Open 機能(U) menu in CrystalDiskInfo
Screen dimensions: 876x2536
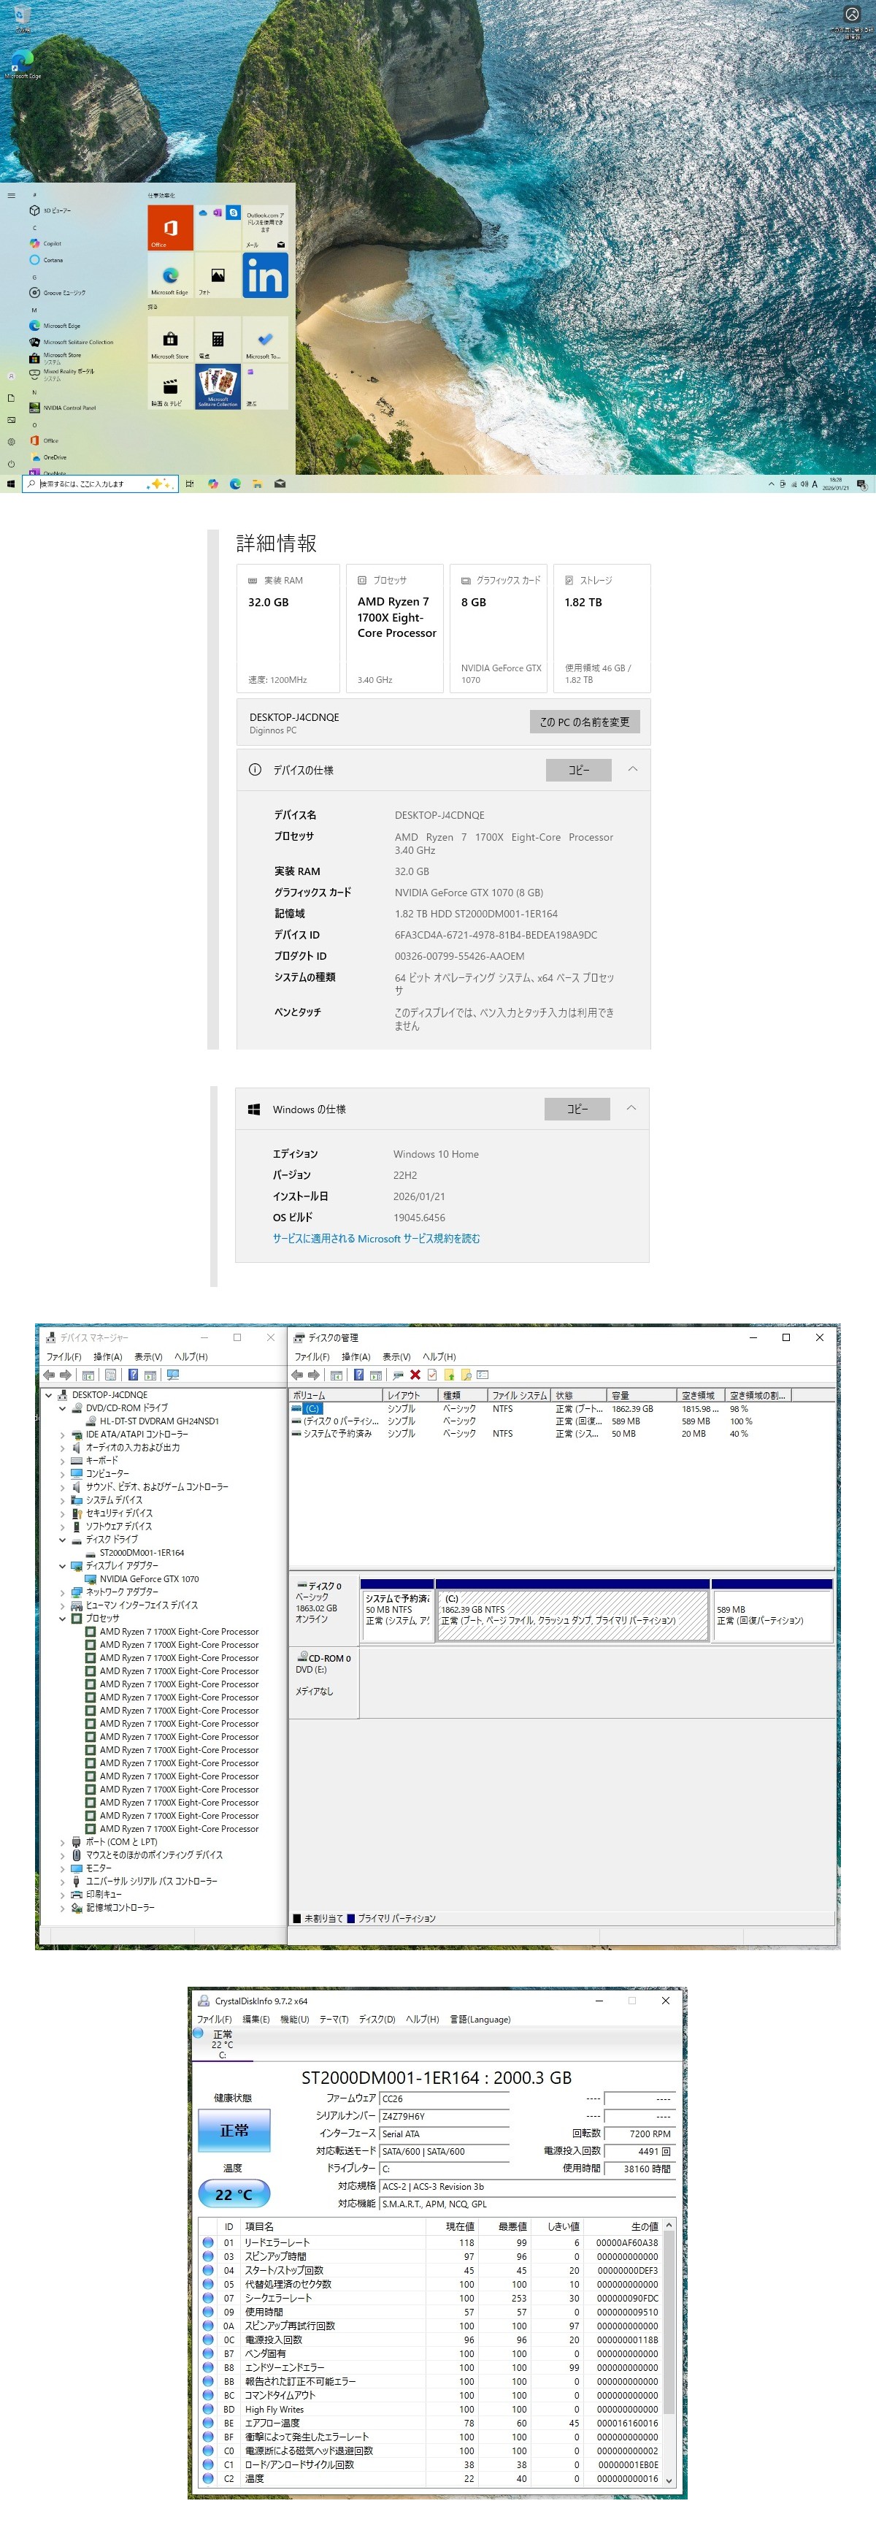pyautogui.click(x=293, y=2019)
